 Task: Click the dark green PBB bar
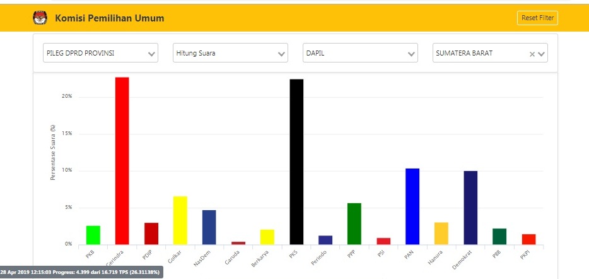pos(499,236)
